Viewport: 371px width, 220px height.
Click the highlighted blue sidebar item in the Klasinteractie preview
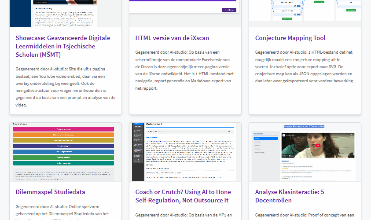click(265, 139)
